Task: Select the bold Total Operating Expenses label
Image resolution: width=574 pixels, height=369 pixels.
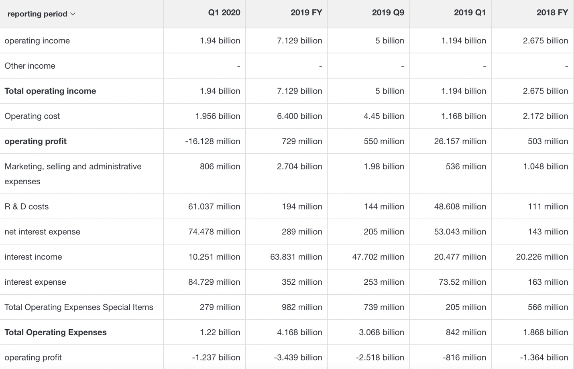Action: point(55,332)
